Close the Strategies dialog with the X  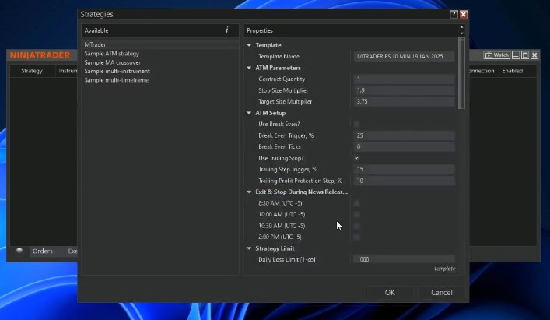tap(464, 14)
